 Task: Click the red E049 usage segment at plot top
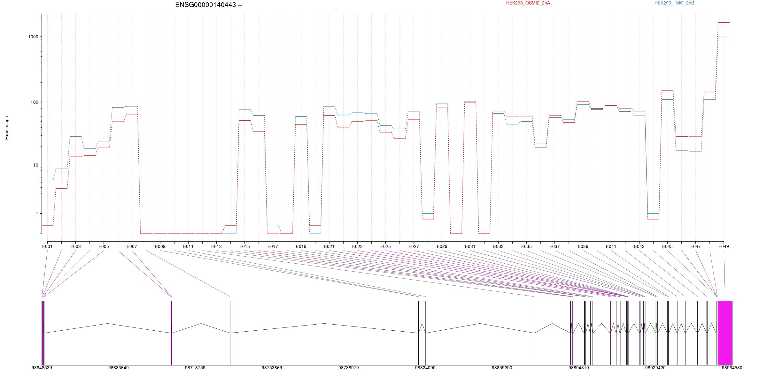tap(724, 23)
